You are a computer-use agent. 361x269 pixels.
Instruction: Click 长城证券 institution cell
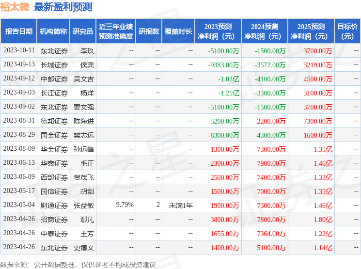(54, 65)
